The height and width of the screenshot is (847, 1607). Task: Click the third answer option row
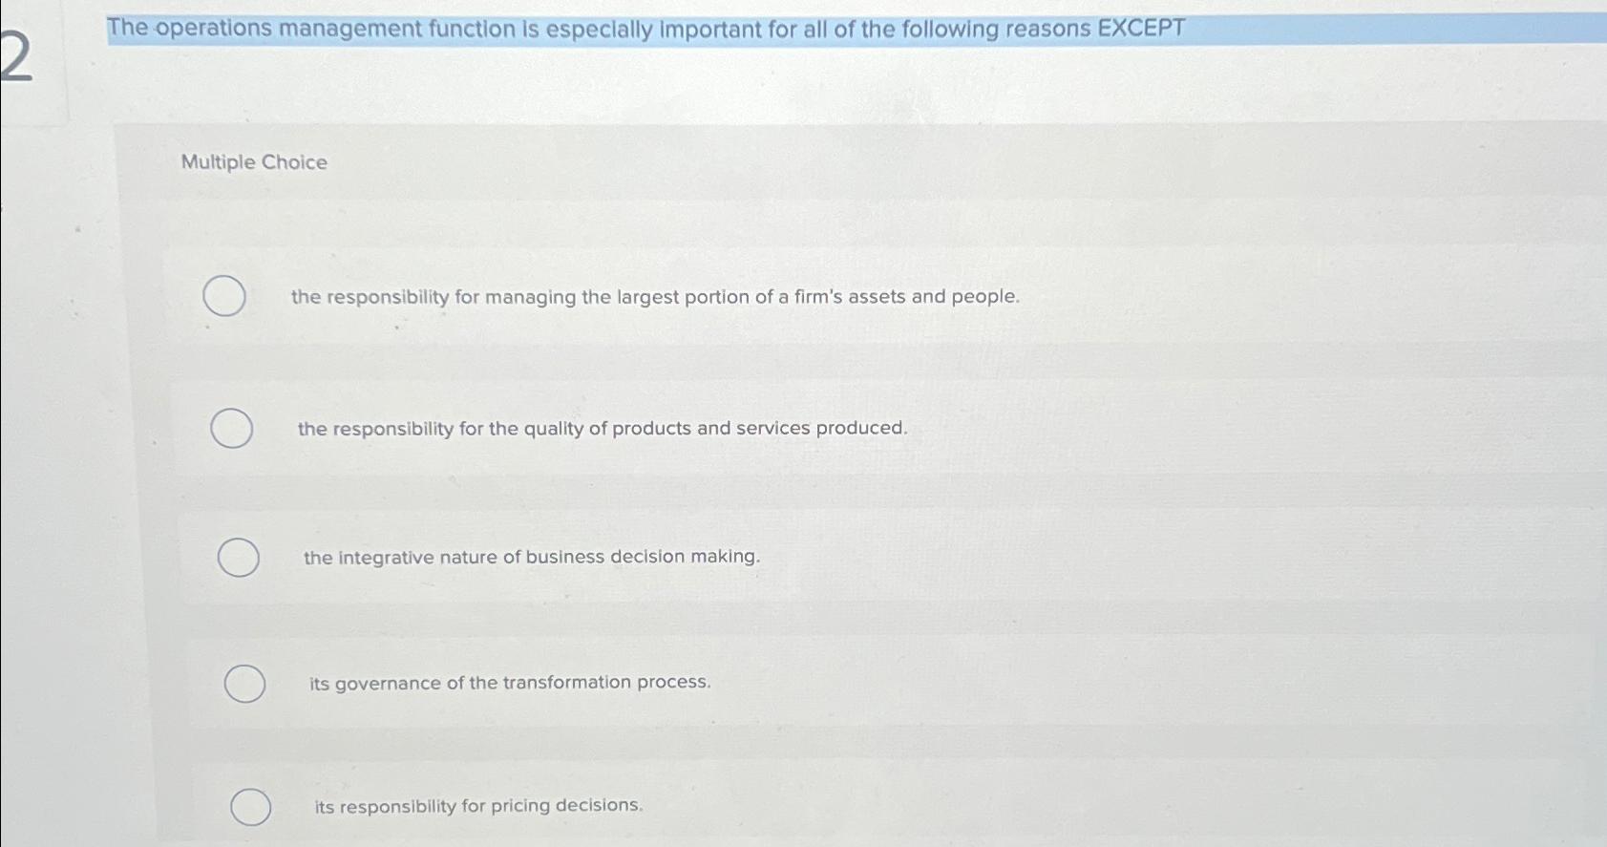[764, 557]
